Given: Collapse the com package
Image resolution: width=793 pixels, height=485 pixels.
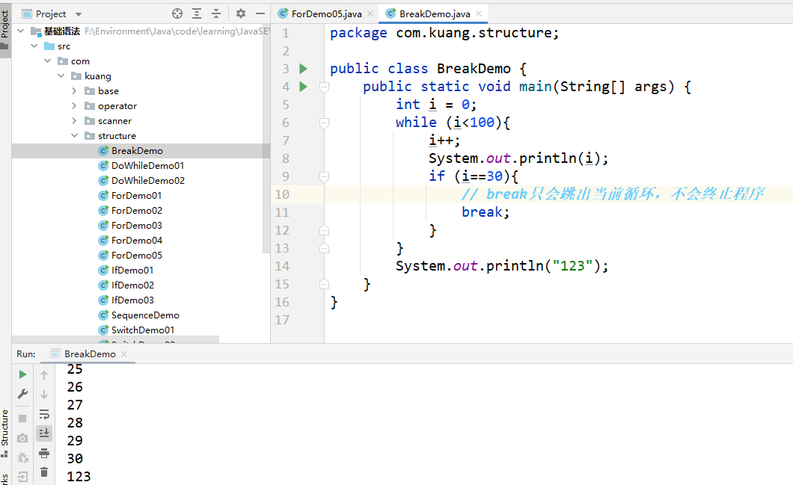Looking at the screenshot, I should (x=48, y=61).
